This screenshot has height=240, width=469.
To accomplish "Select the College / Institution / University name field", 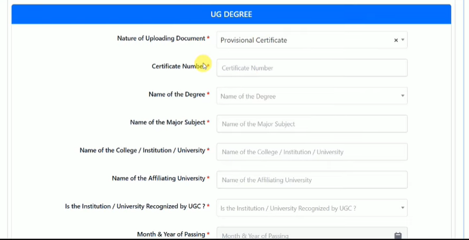I will point(311,152).
